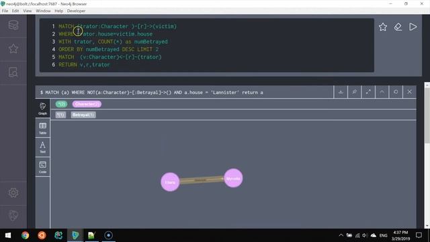The width and height of the screenshot is (430, 242).
Task: Switch to Code view
Action: tap(42, 167)
